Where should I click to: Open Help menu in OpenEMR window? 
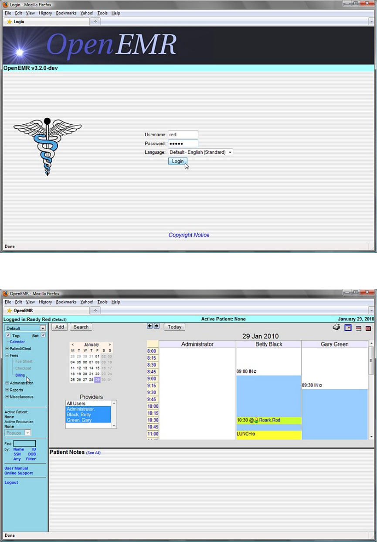(x=115, y=302)
